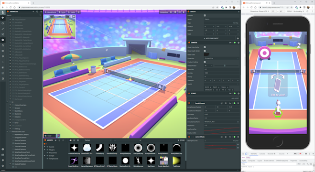Toggle the Entity Enabled checkbox
This screenshot has height=172, width=315.
pyautogui.click(x=205, y=15)
